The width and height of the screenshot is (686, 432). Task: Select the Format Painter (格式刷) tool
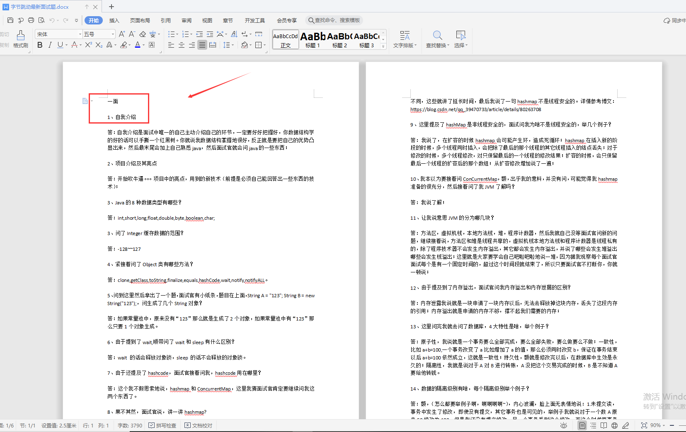(x=20, y=39)
